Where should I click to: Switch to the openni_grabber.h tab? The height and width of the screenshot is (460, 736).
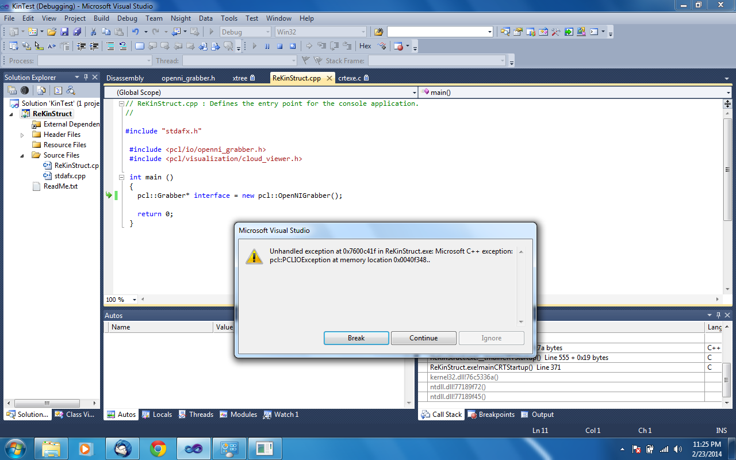coord(188,78)
